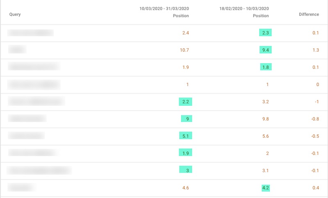Click the 10/03/2020 - 31/03/2020 Position header
The image size is (328, 198).
tap(164, 12)
